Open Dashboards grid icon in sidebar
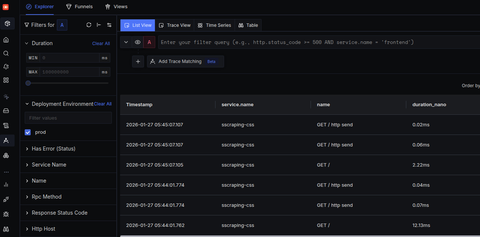The image size is (480, 237). click(6, 80)
